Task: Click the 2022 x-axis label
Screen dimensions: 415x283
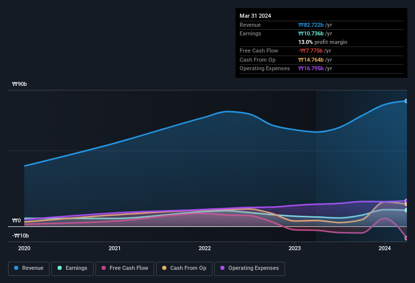Action: (x=205, y=248)
